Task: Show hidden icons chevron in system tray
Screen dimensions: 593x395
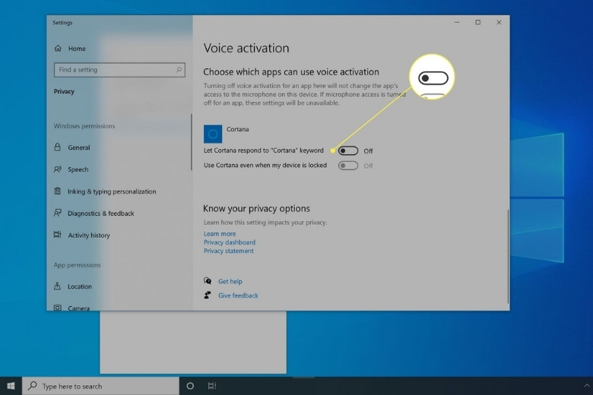Action: coord(587,386)
